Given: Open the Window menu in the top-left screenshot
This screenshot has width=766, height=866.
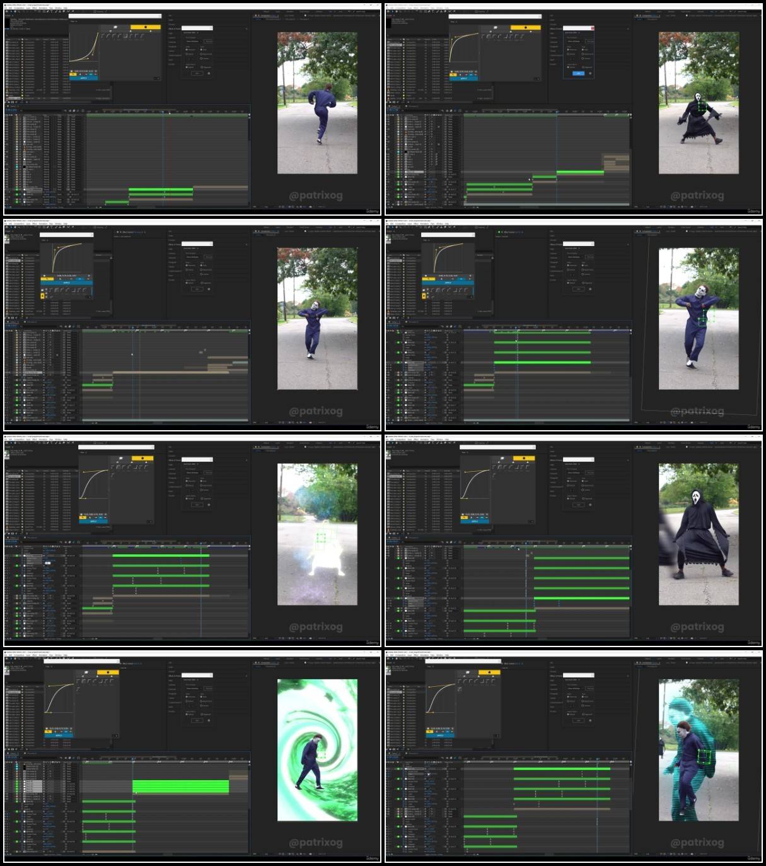Looking at the screenshot, I should 58,8.
